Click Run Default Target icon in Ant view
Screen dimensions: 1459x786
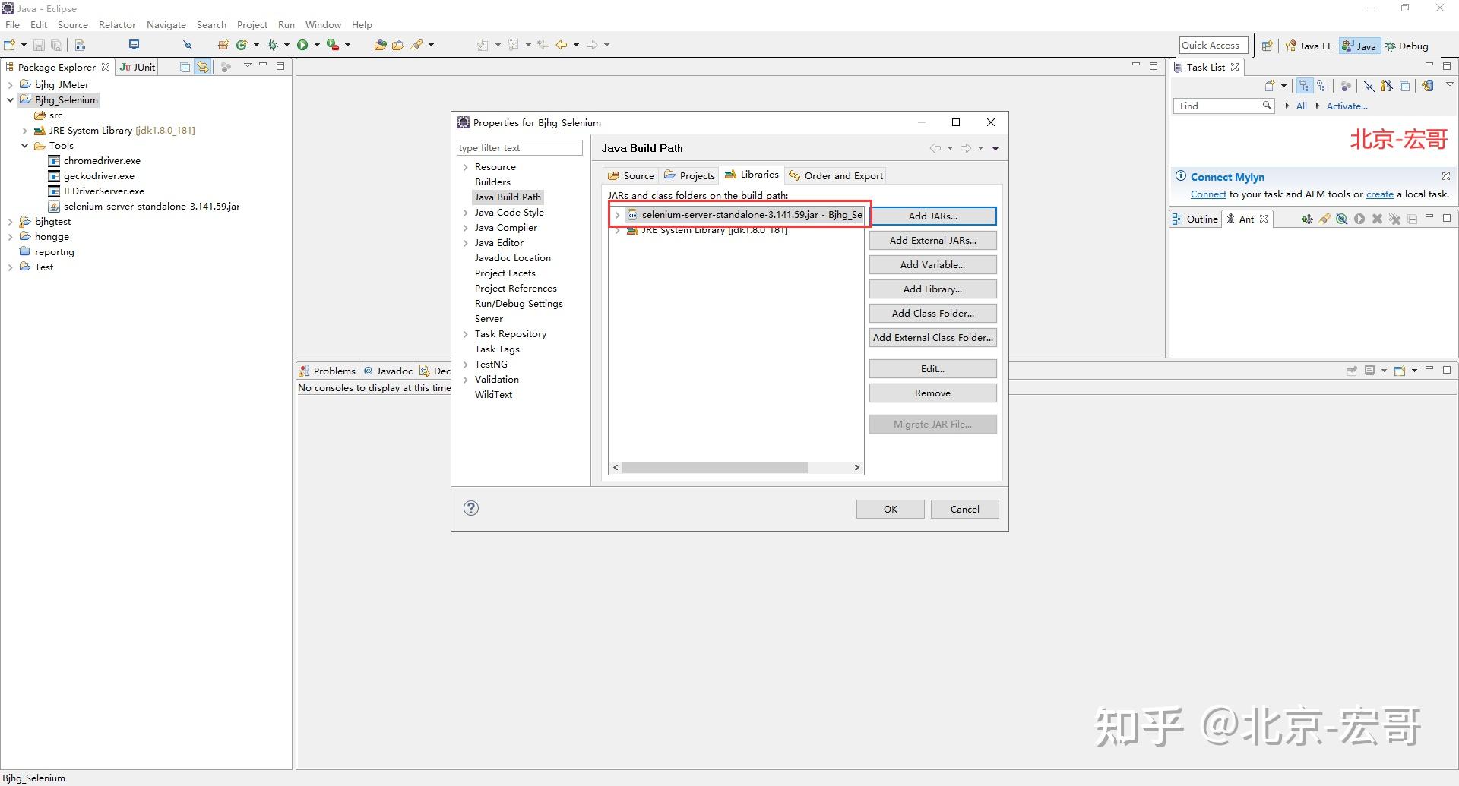click(x=1359, y=219)
